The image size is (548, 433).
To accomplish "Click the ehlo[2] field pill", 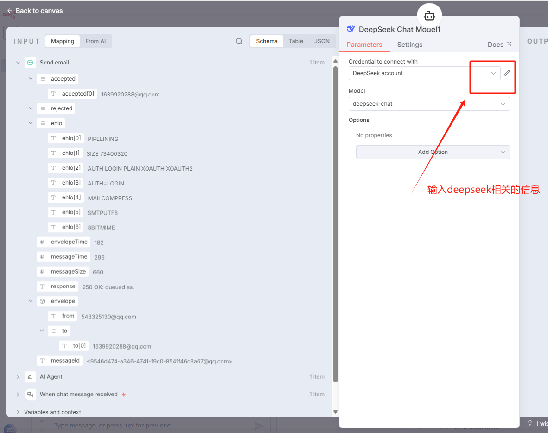I will pyautogui.click(x=66, y=168).
